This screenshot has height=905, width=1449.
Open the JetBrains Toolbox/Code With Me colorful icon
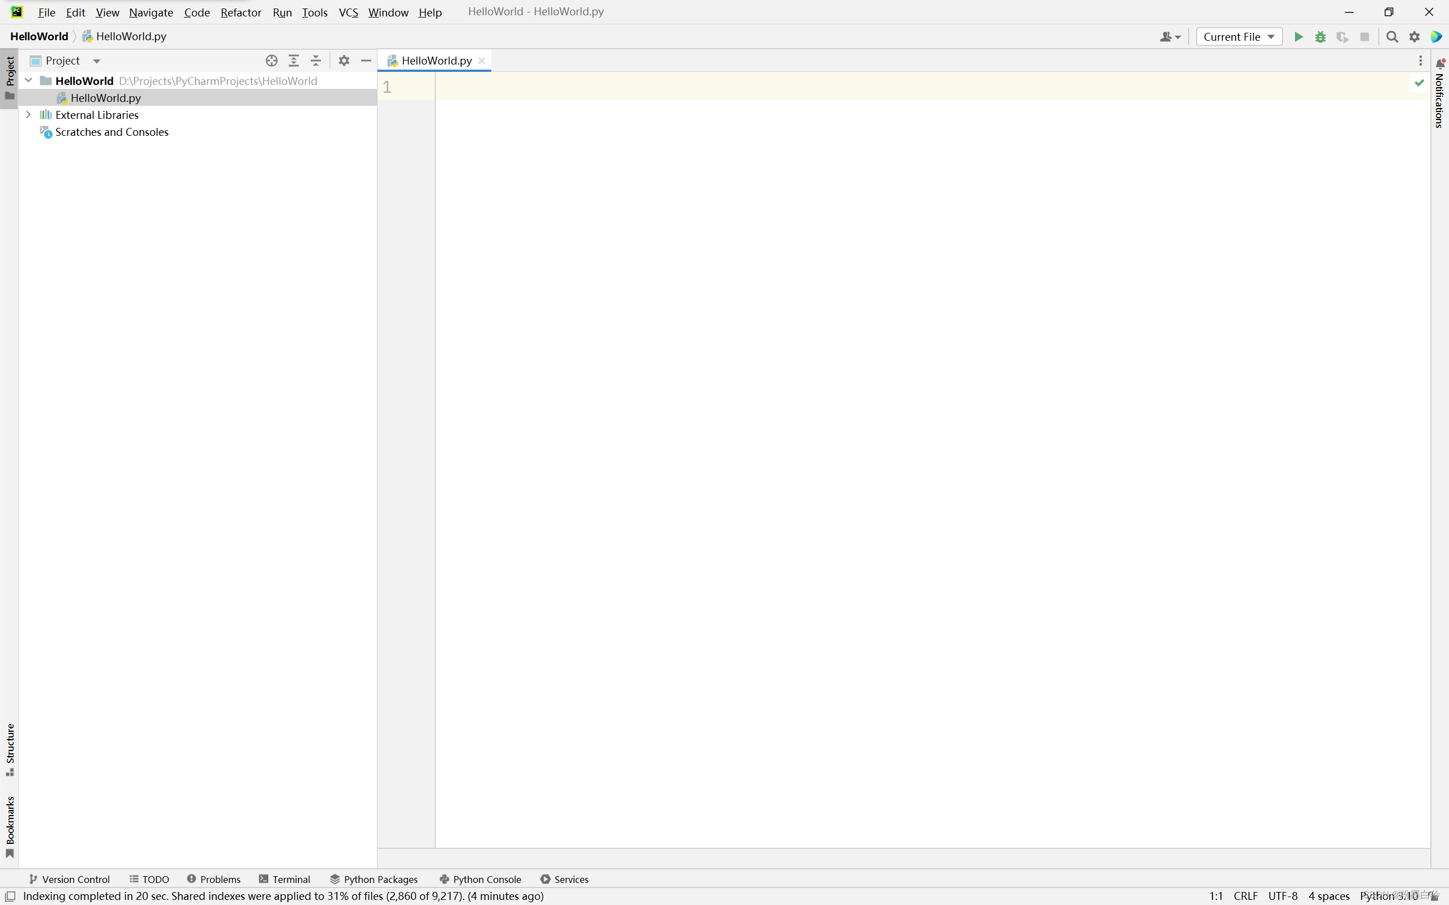(x=1437, y=37)
